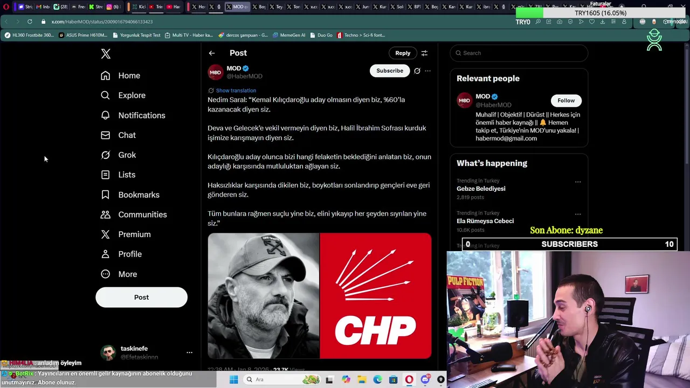The width and height of the screenshot is (690, 388).
Task: Open options for Gebze Belediyesi trend
Action: click(578, 182)
